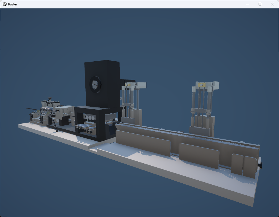Image resolution: width=279 pixels, height=217 pixels.
Task: Click the row of round bolts inside the black frame
Action: pyautogui.click(x=90, y=118)
